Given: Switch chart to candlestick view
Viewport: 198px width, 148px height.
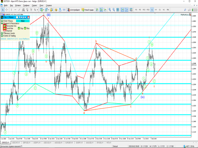Looking at the screenshot, I should (x=101, y=10).
